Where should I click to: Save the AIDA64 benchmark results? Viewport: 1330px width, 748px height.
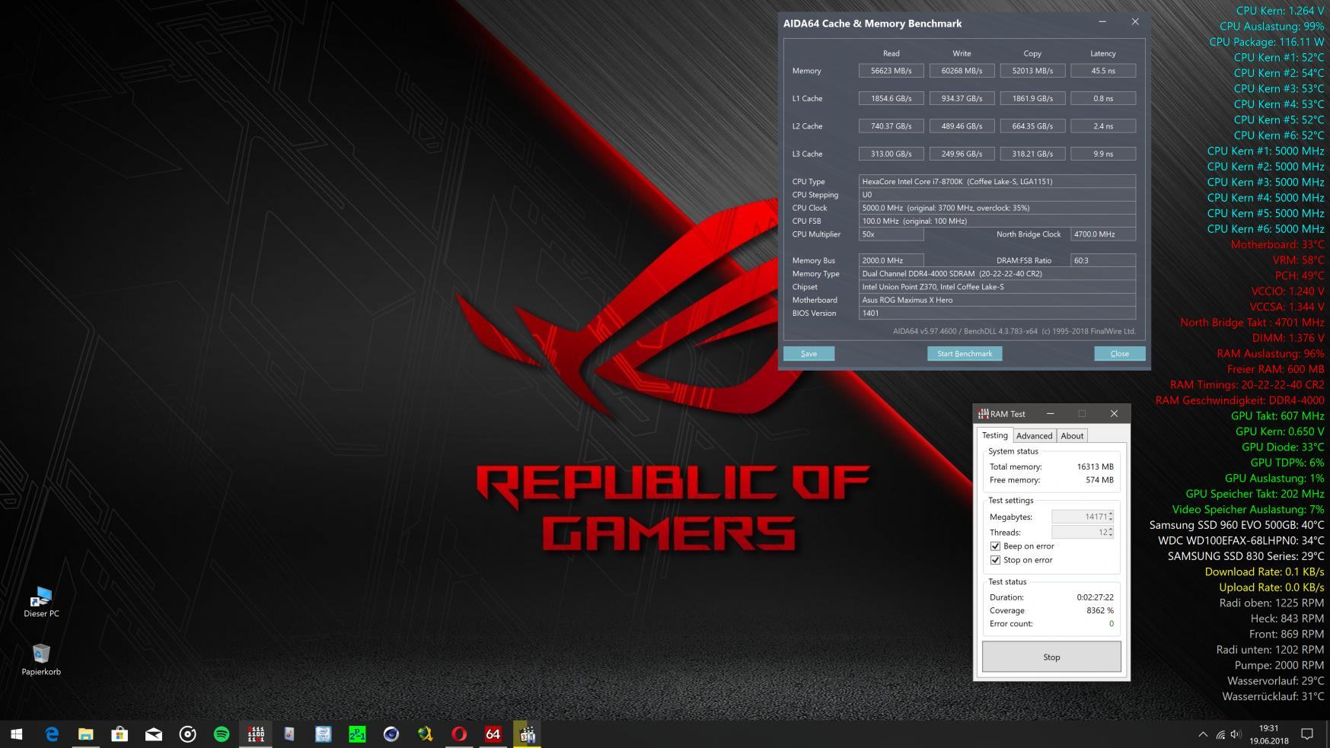coord(809,354)
